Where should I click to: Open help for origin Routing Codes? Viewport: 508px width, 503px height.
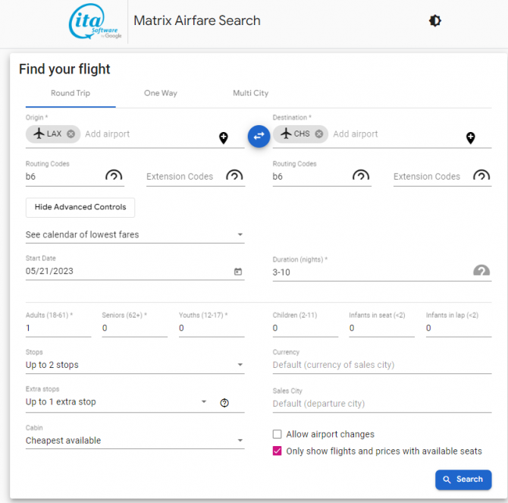pos(114,175)
